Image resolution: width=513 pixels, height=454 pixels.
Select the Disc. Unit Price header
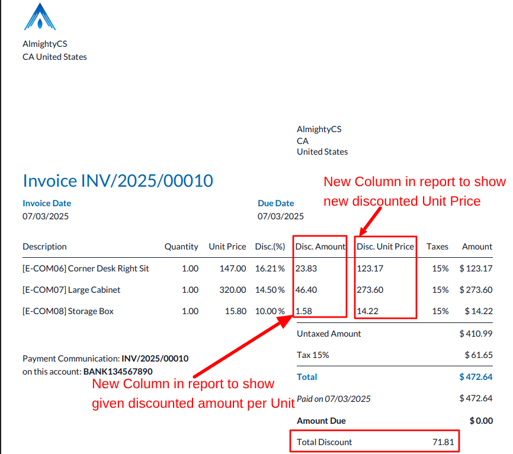pyautogui.click(x=385, y=247)
